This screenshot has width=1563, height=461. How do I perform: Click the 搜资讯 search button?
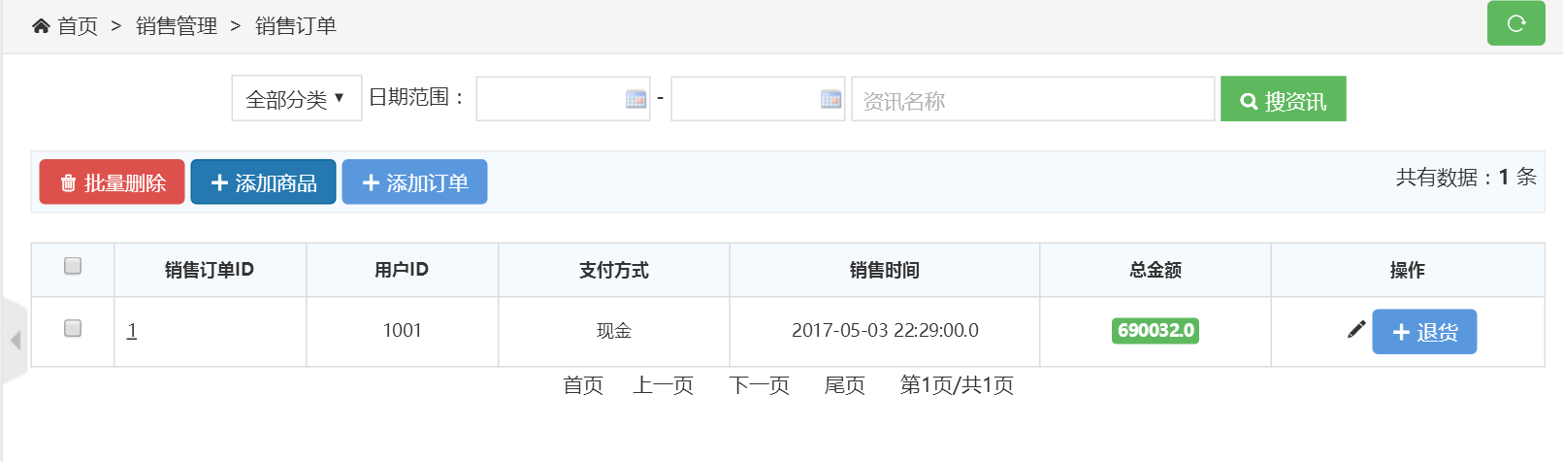(x=1283, y=100)
